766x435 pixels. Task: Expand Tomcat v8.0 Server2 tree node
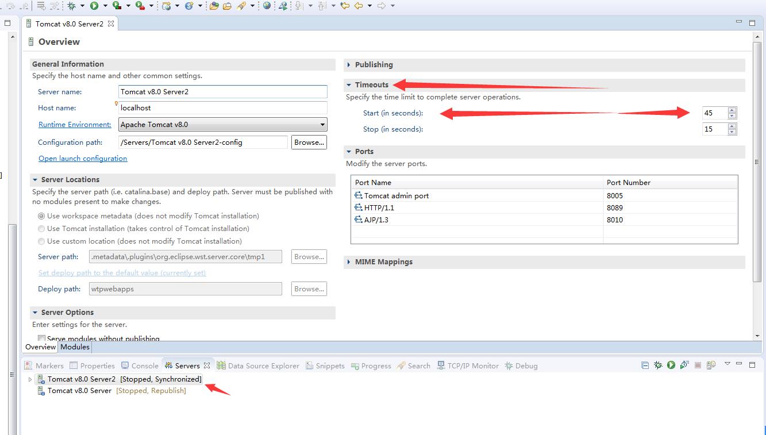pyautogui.click(x=30, y=379)
